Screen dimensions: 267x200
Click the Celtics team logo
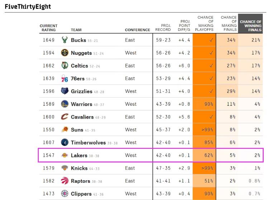65,66
